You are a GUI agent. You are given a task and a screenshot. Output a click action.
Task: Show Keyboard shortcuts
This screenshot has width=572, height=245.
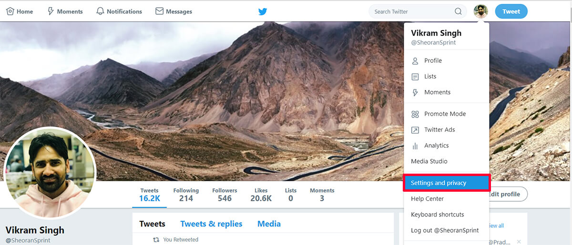click(446, 215)
